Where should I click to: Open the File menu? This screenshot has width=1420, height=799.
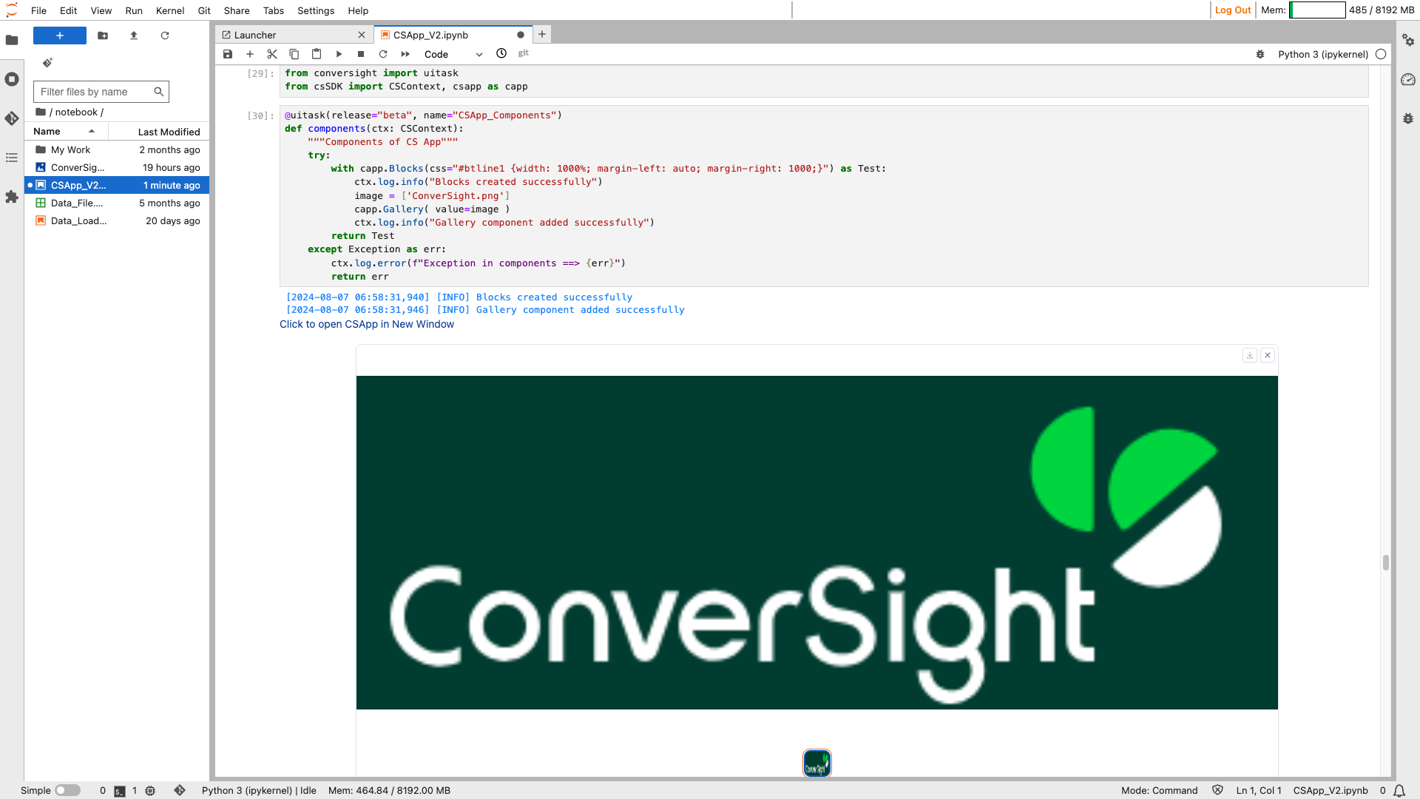(x=39, y=10)
